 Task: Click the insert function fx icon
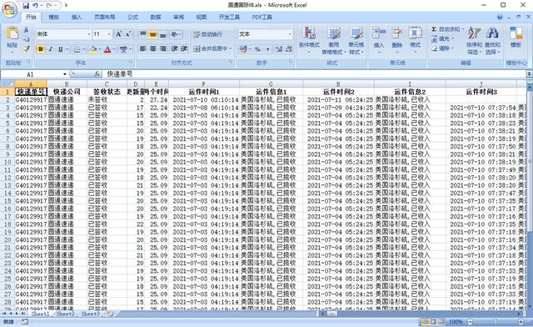97,74
